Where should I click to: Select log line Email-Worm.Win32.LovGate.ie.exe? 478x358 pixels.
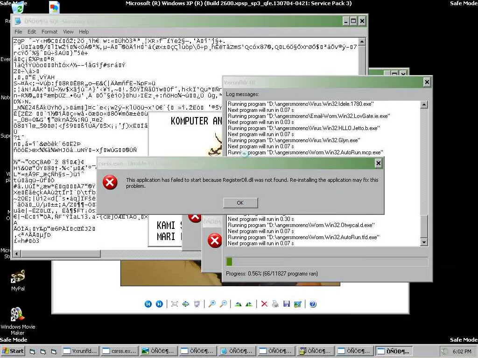pos(309,116)
